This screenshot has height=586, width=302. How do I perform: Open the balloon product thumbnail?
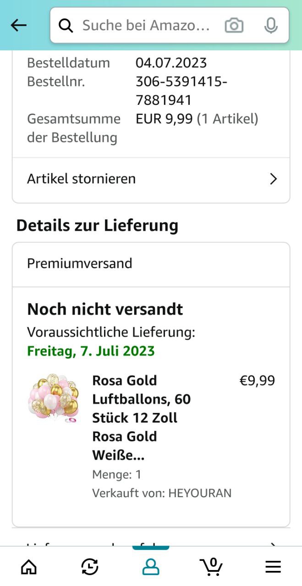click(x=54, y=397)
